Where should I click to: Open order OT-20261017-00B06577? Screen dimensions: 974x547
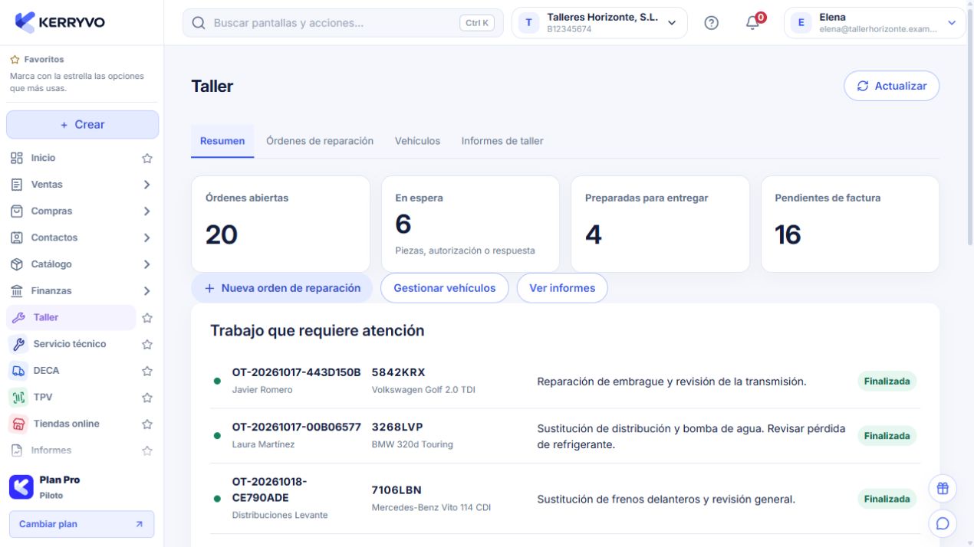click(296, 427)
